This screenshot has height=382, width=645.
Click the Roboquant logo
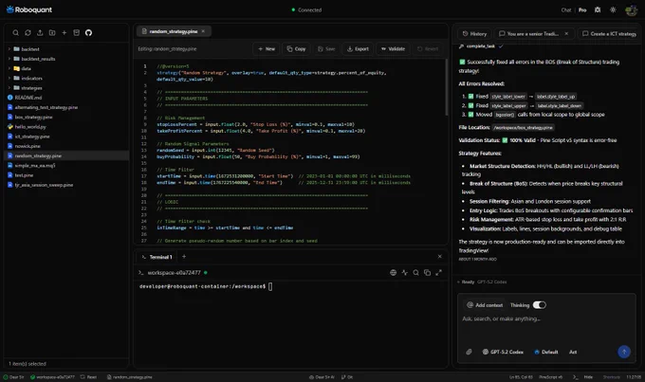(x=29, y=9)
